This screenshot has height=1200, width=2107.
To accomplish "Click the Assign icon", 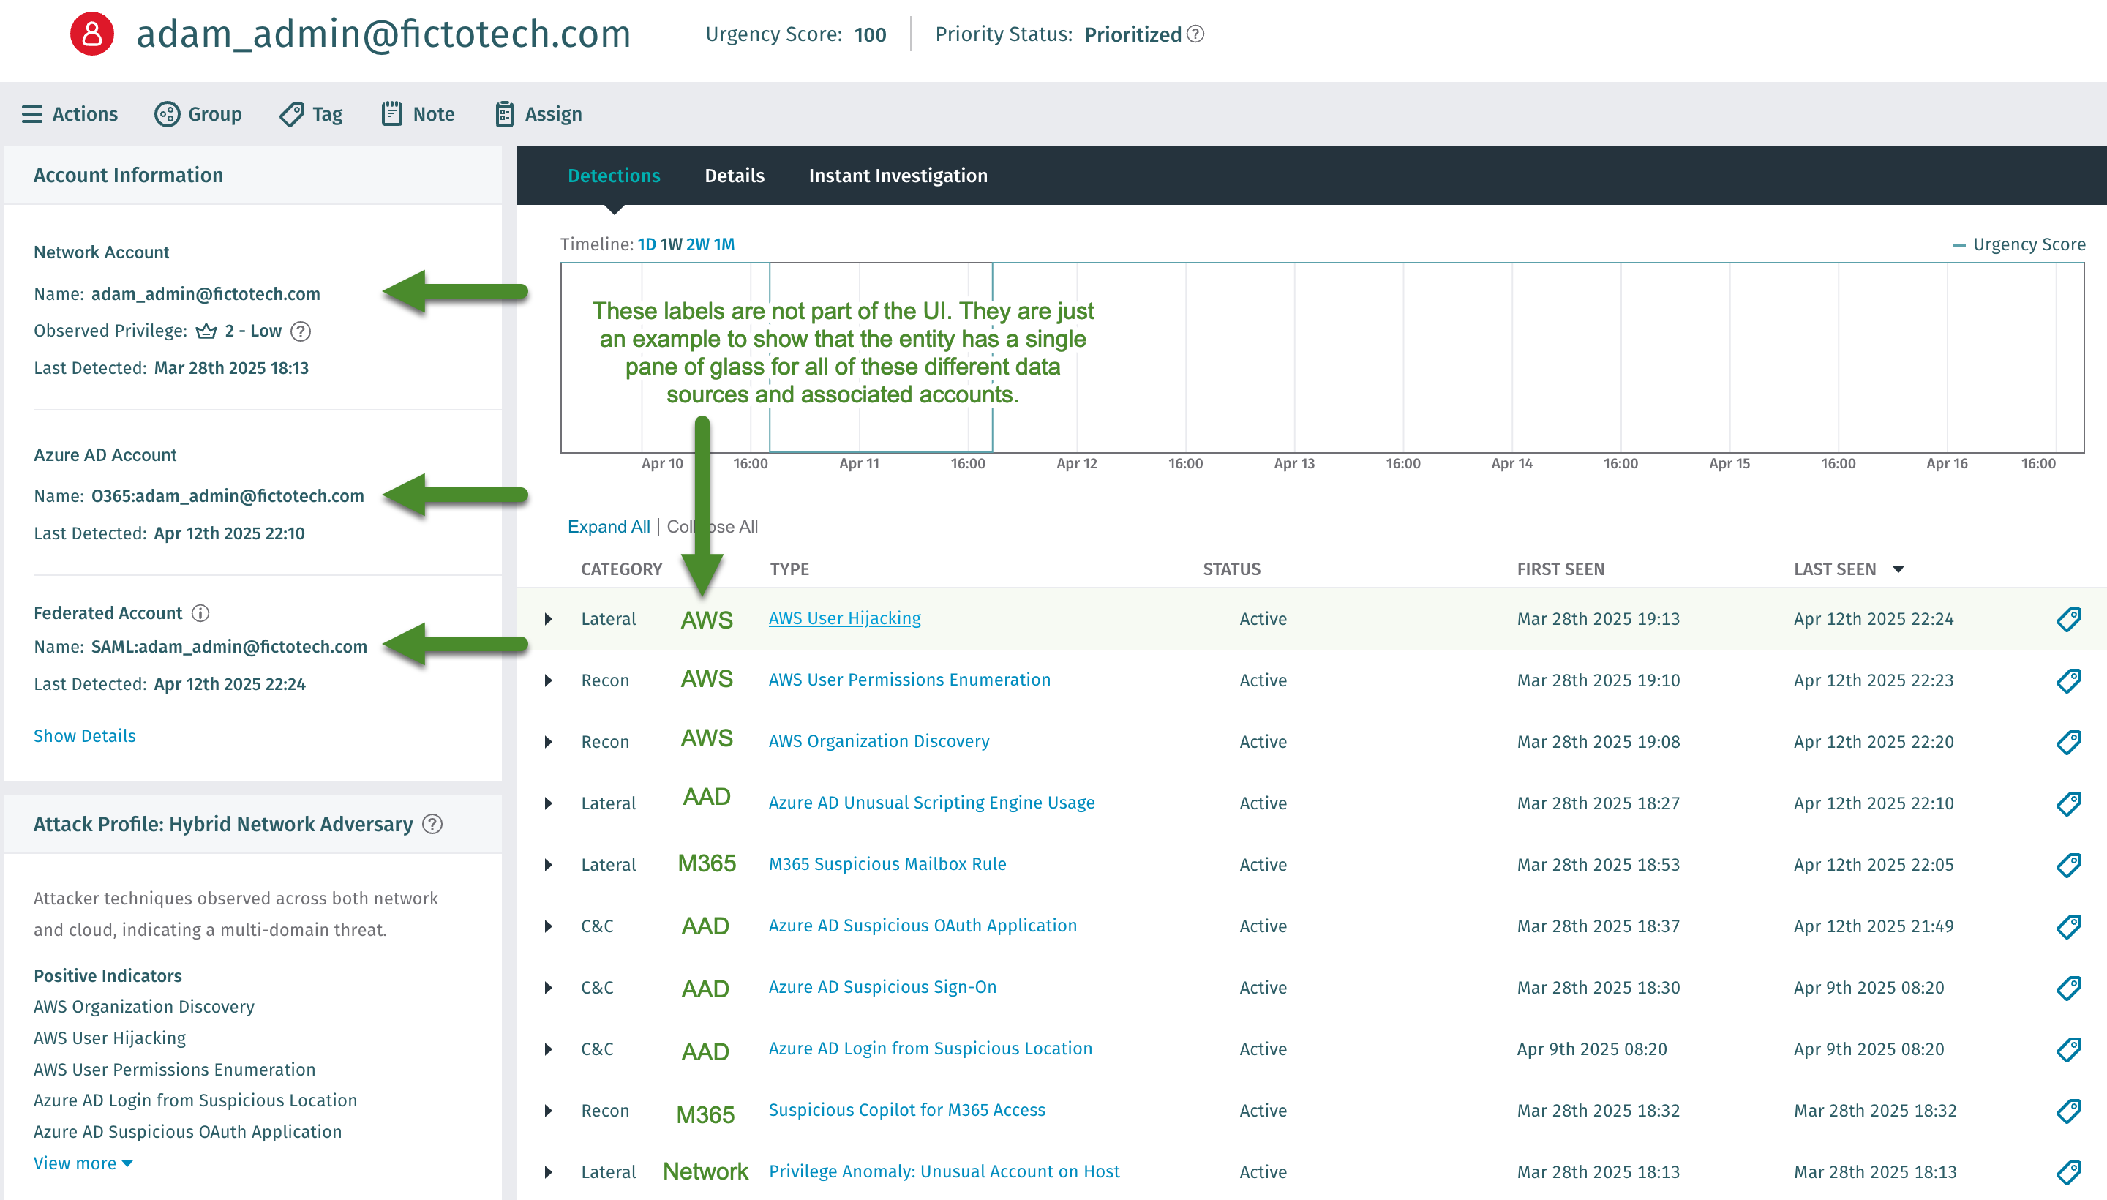I will pos(504,113).
